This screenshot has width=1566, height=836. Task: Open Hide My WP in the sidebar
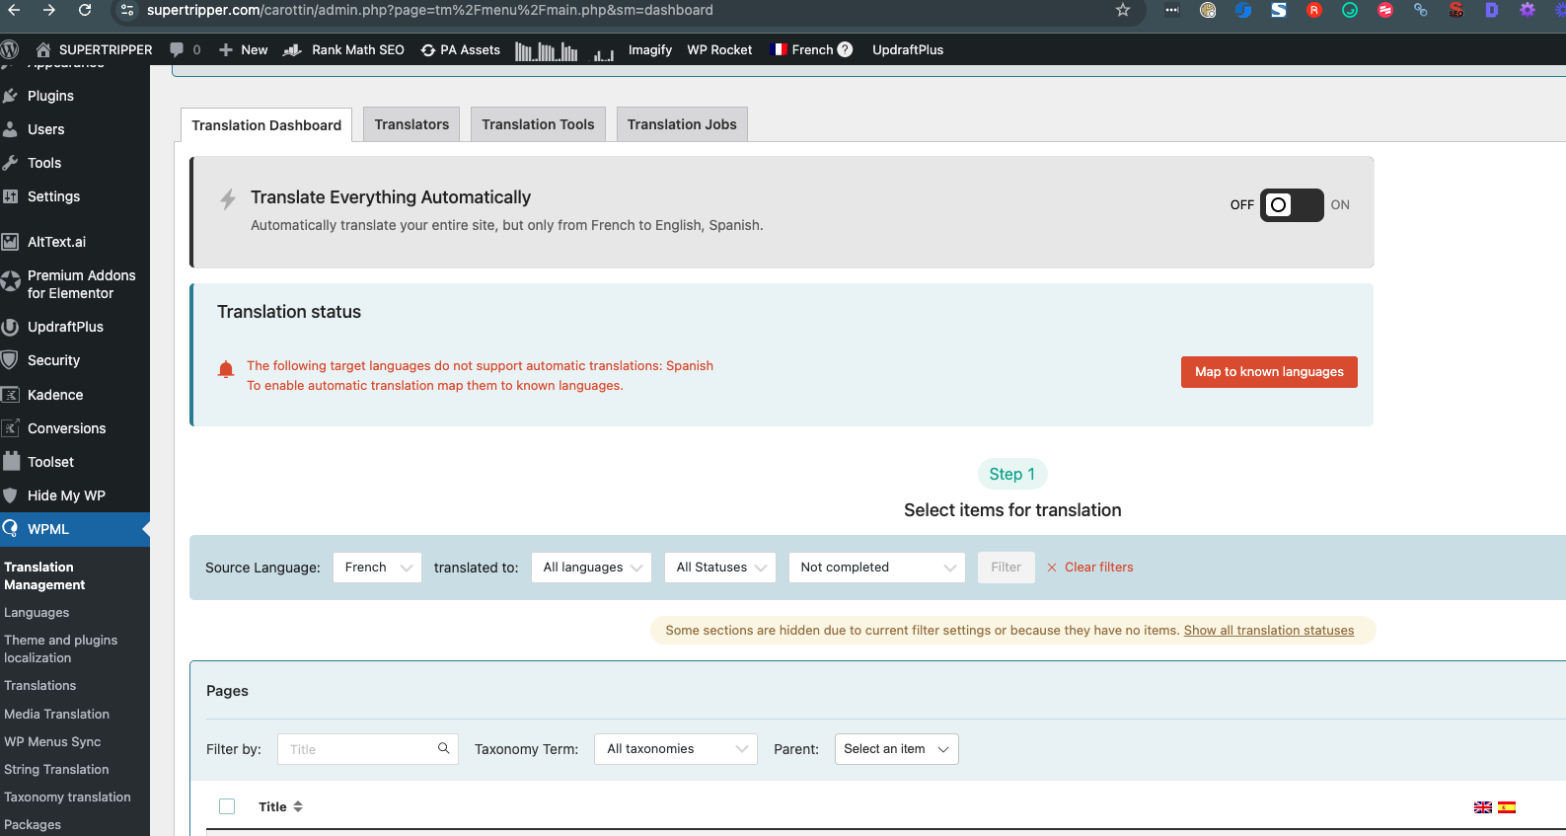pyautogui.click(x=66, y=495)
